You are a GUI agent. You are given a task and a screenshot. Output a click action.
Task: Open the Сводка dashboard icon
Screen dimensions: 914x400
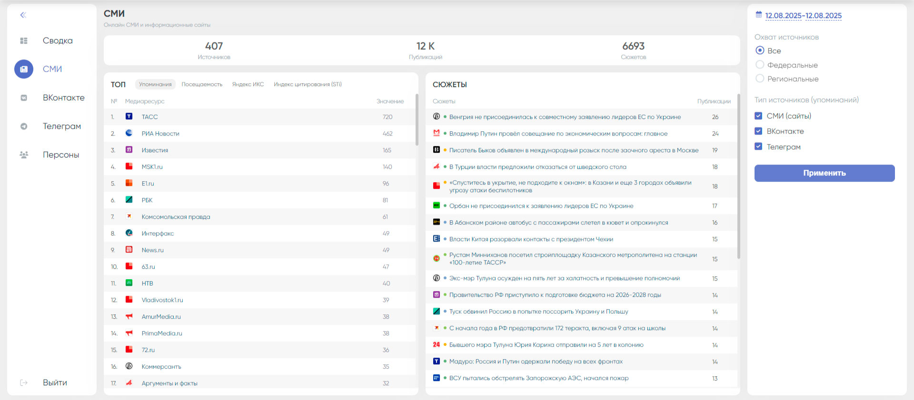click(24, 41)
